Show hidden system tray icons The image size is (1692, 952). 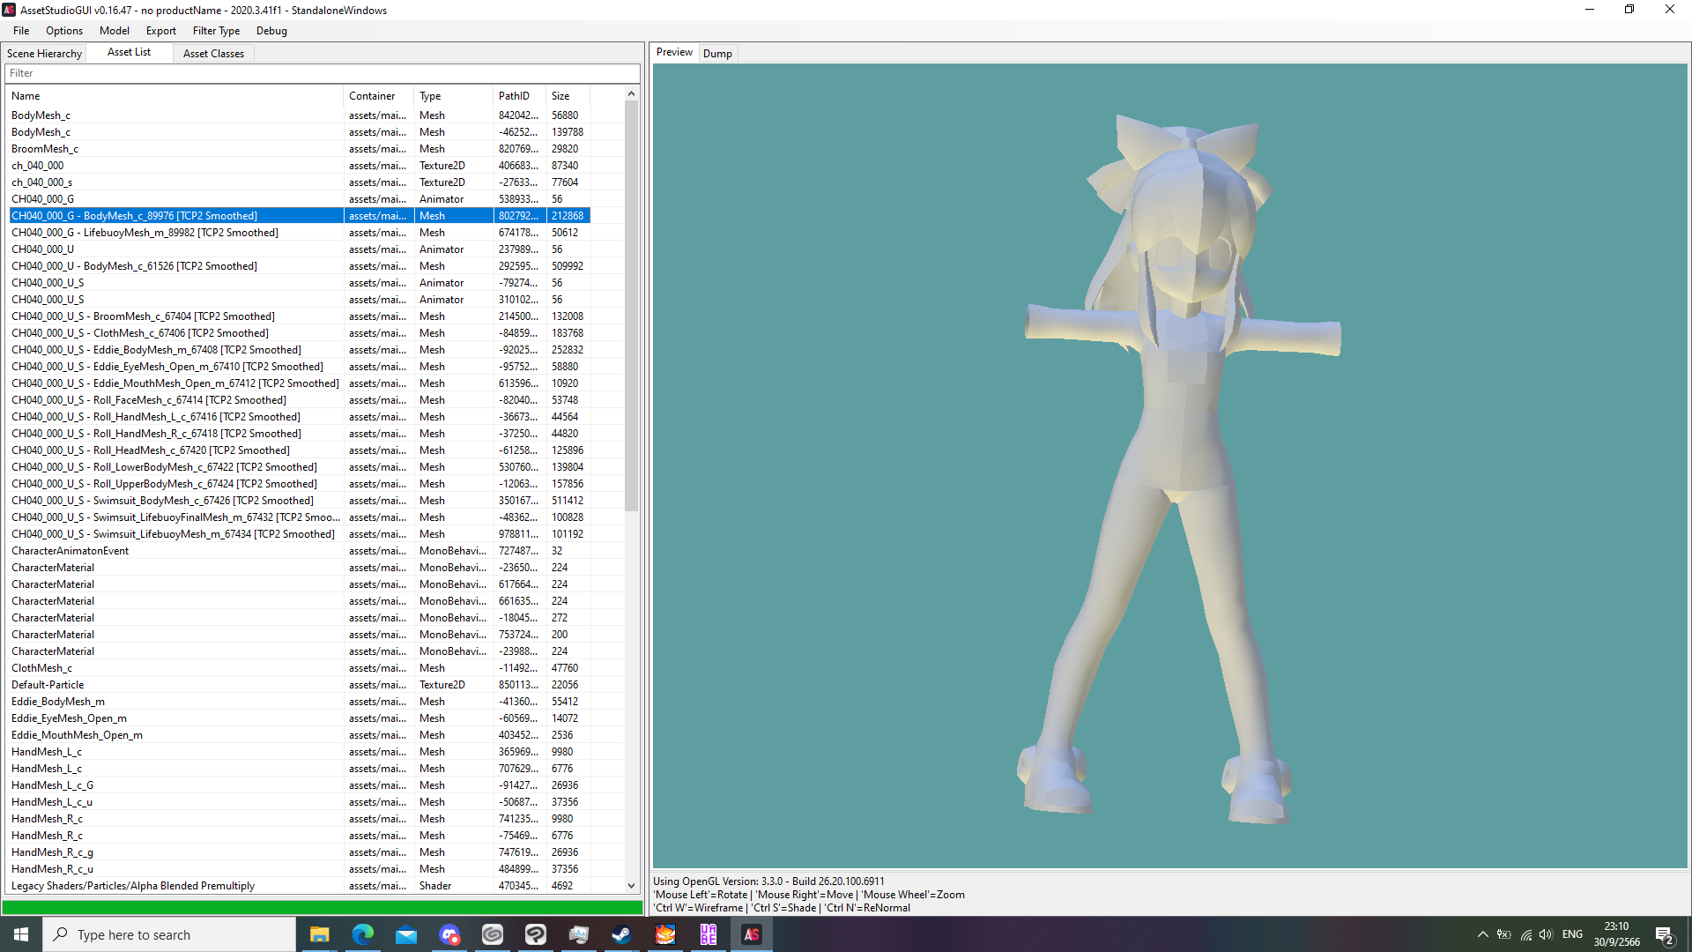point(1482,934)
